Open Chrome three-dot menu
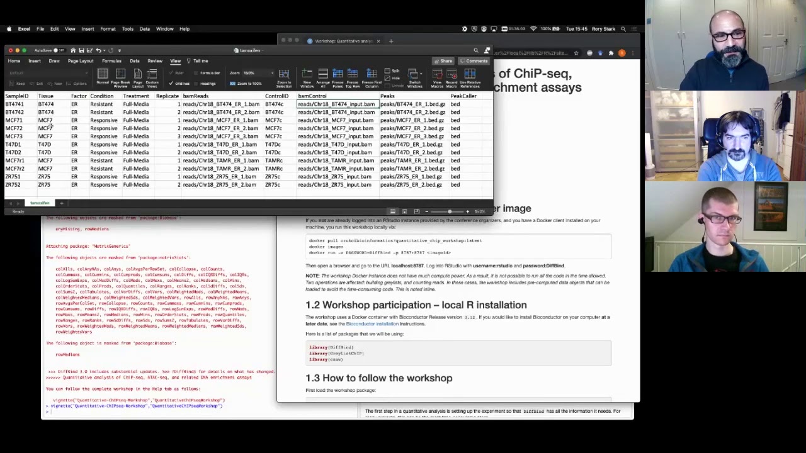Image resolution: width=806 pixels, height=453 pixels. [x=633, y=53]
